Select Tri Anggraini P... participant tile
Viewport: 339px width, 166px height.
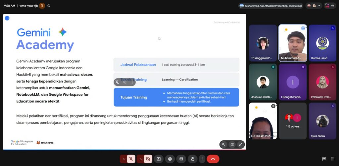[263, 43]
